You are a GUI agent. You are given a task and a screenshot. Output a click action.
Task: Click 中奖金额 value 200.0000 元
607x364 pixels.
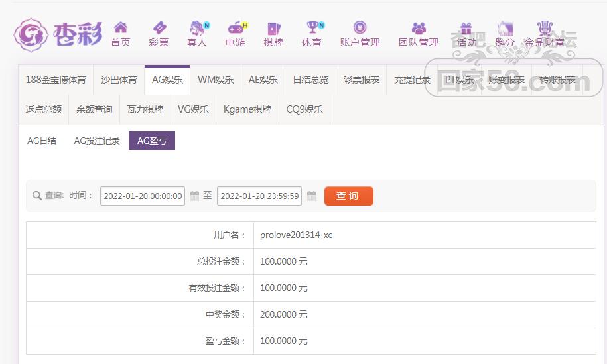click(x=284, y=314)
